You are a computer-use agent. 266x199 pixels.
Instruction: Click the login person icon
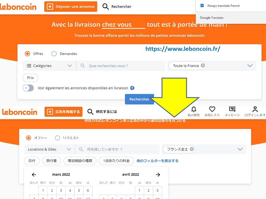click(255, 109)
